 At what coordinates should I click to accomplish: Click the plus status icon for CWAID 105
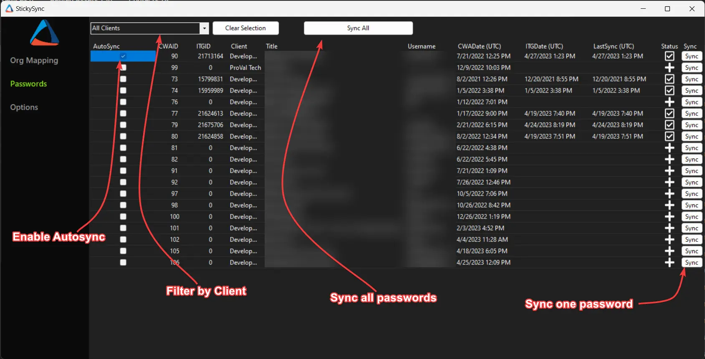click(670, 251)
